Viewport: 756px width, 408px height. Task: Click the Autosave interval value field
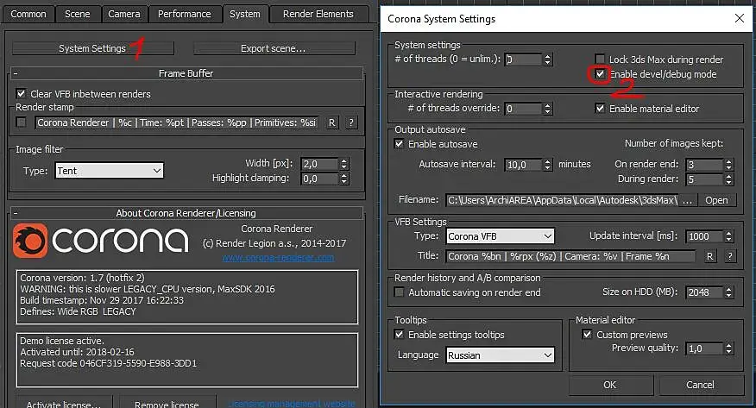click(523, 164)
